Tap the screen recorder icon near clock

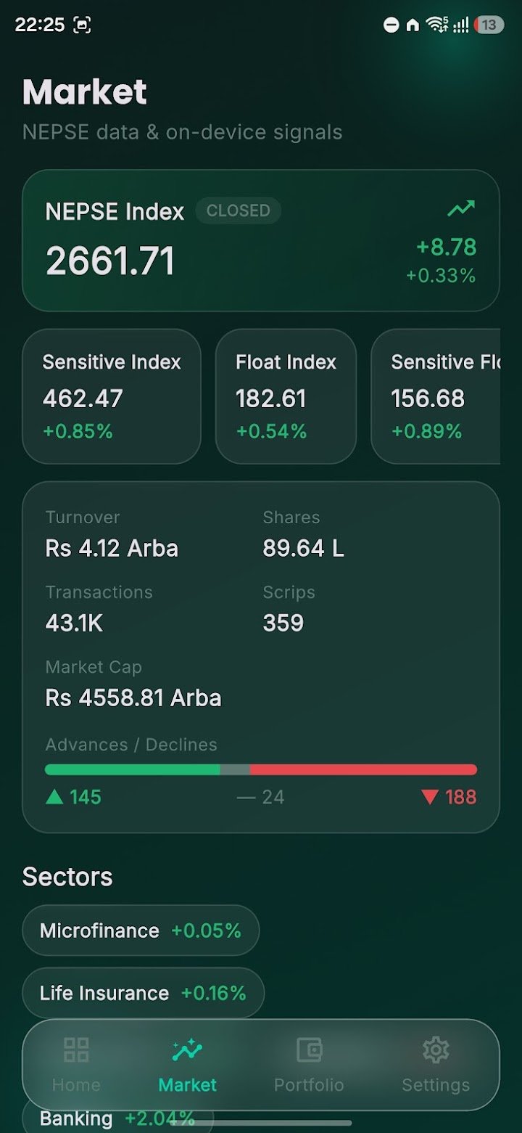[82, 25]
